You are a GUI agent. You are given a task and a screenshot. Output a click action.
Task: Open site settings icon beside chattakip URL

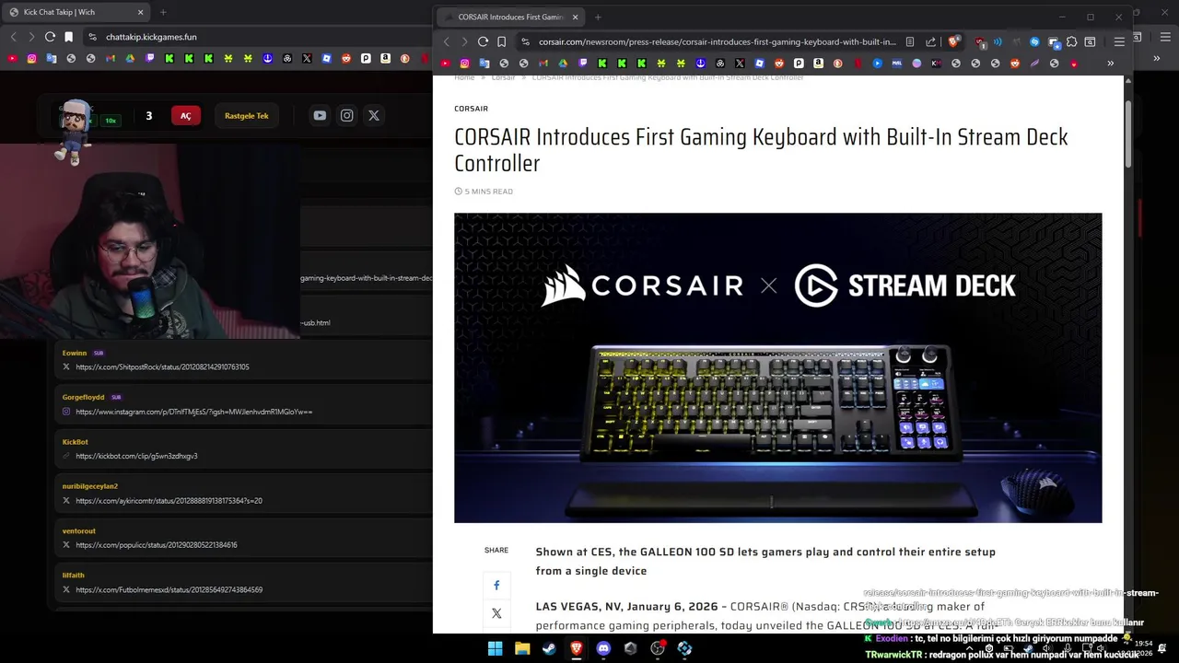point(92,37)
